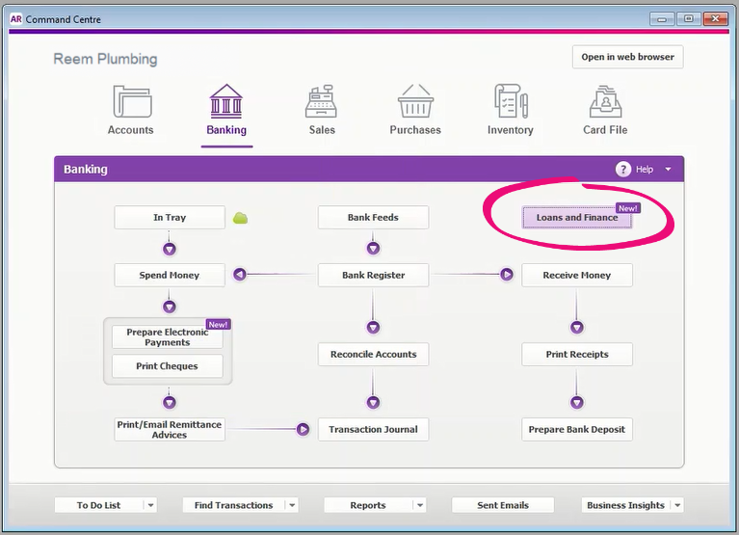The image size is (739, 535).
Task: Open Prepare Bank Deposit
Action: 576,430
